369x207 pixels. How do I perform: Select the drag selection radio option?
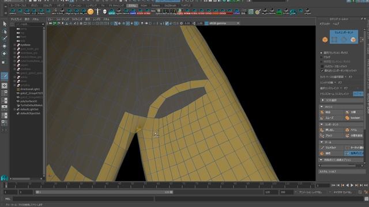click(x=321, y=57)
